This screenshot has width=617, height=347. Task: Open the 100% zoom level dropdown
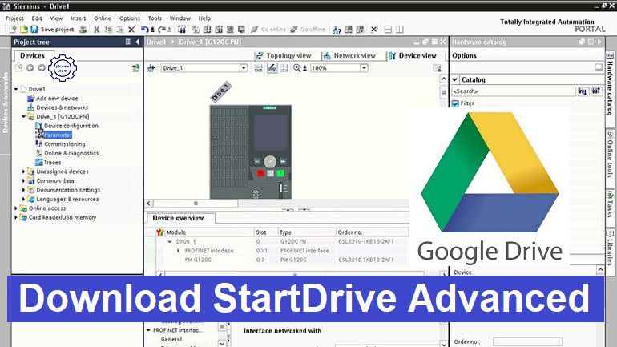[x=347, y=68]
